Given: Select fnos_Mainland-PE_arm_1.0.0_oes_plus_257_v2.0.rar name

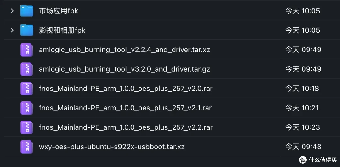Looking at the screenshot, I should coord(126,89).
